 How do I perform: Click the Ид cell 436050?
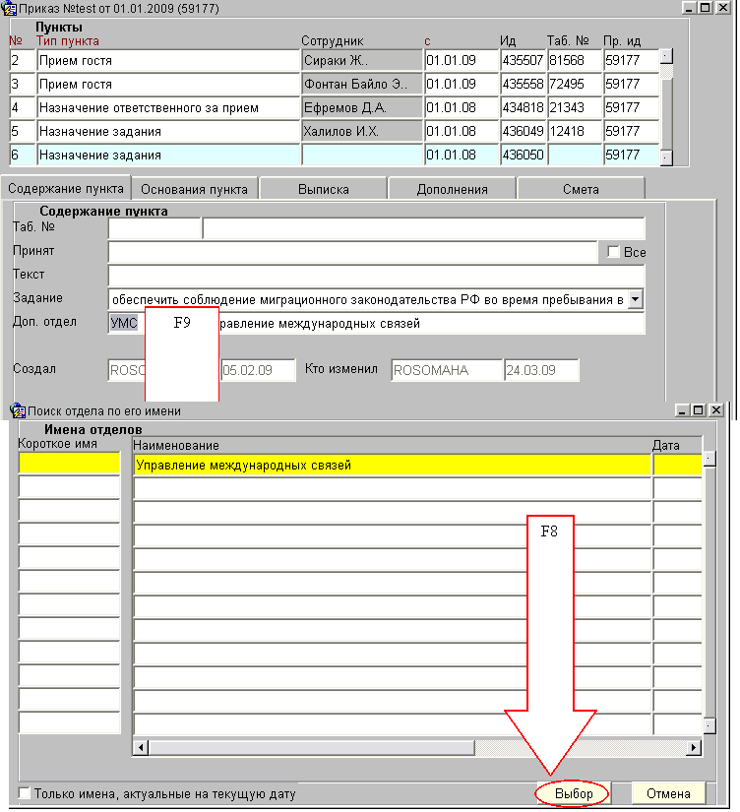click(x=524, y=155)
